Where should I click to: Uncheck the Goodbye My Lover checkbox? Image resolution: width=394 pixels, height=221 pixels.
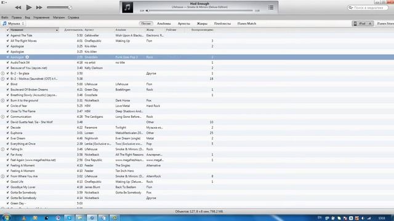tap(7, 187)
